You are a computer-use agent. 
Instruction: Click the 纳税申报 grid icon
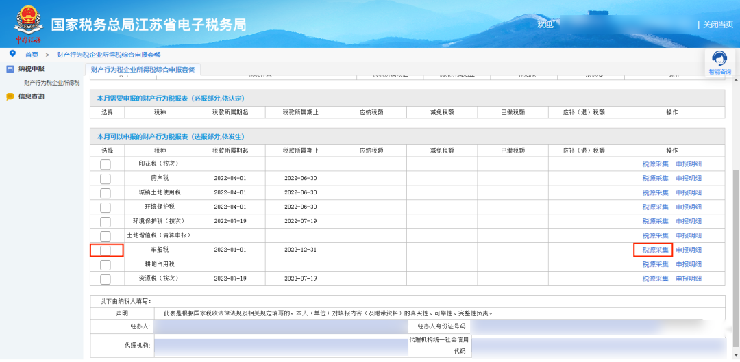coord(10,69)
